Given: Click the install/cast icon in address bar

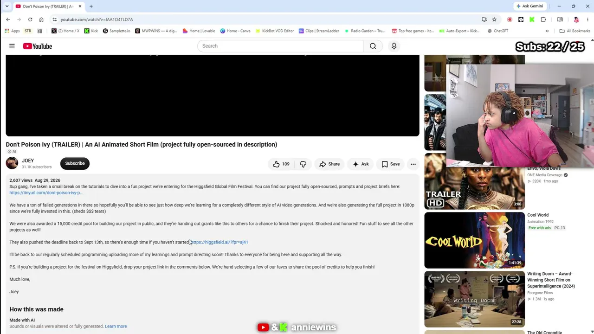Looking at the screenshot, I should click(484, 19).
